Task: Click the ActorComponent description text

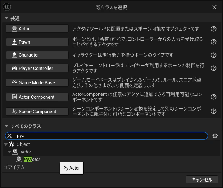Action: pos(137,97)
